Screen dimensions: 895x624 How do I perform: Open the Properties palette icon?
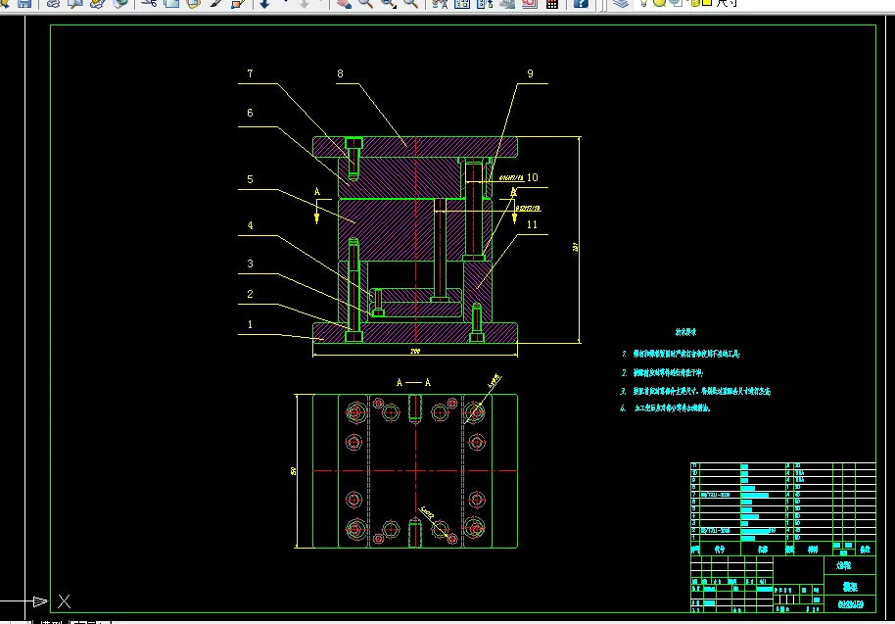coord(440,3)
